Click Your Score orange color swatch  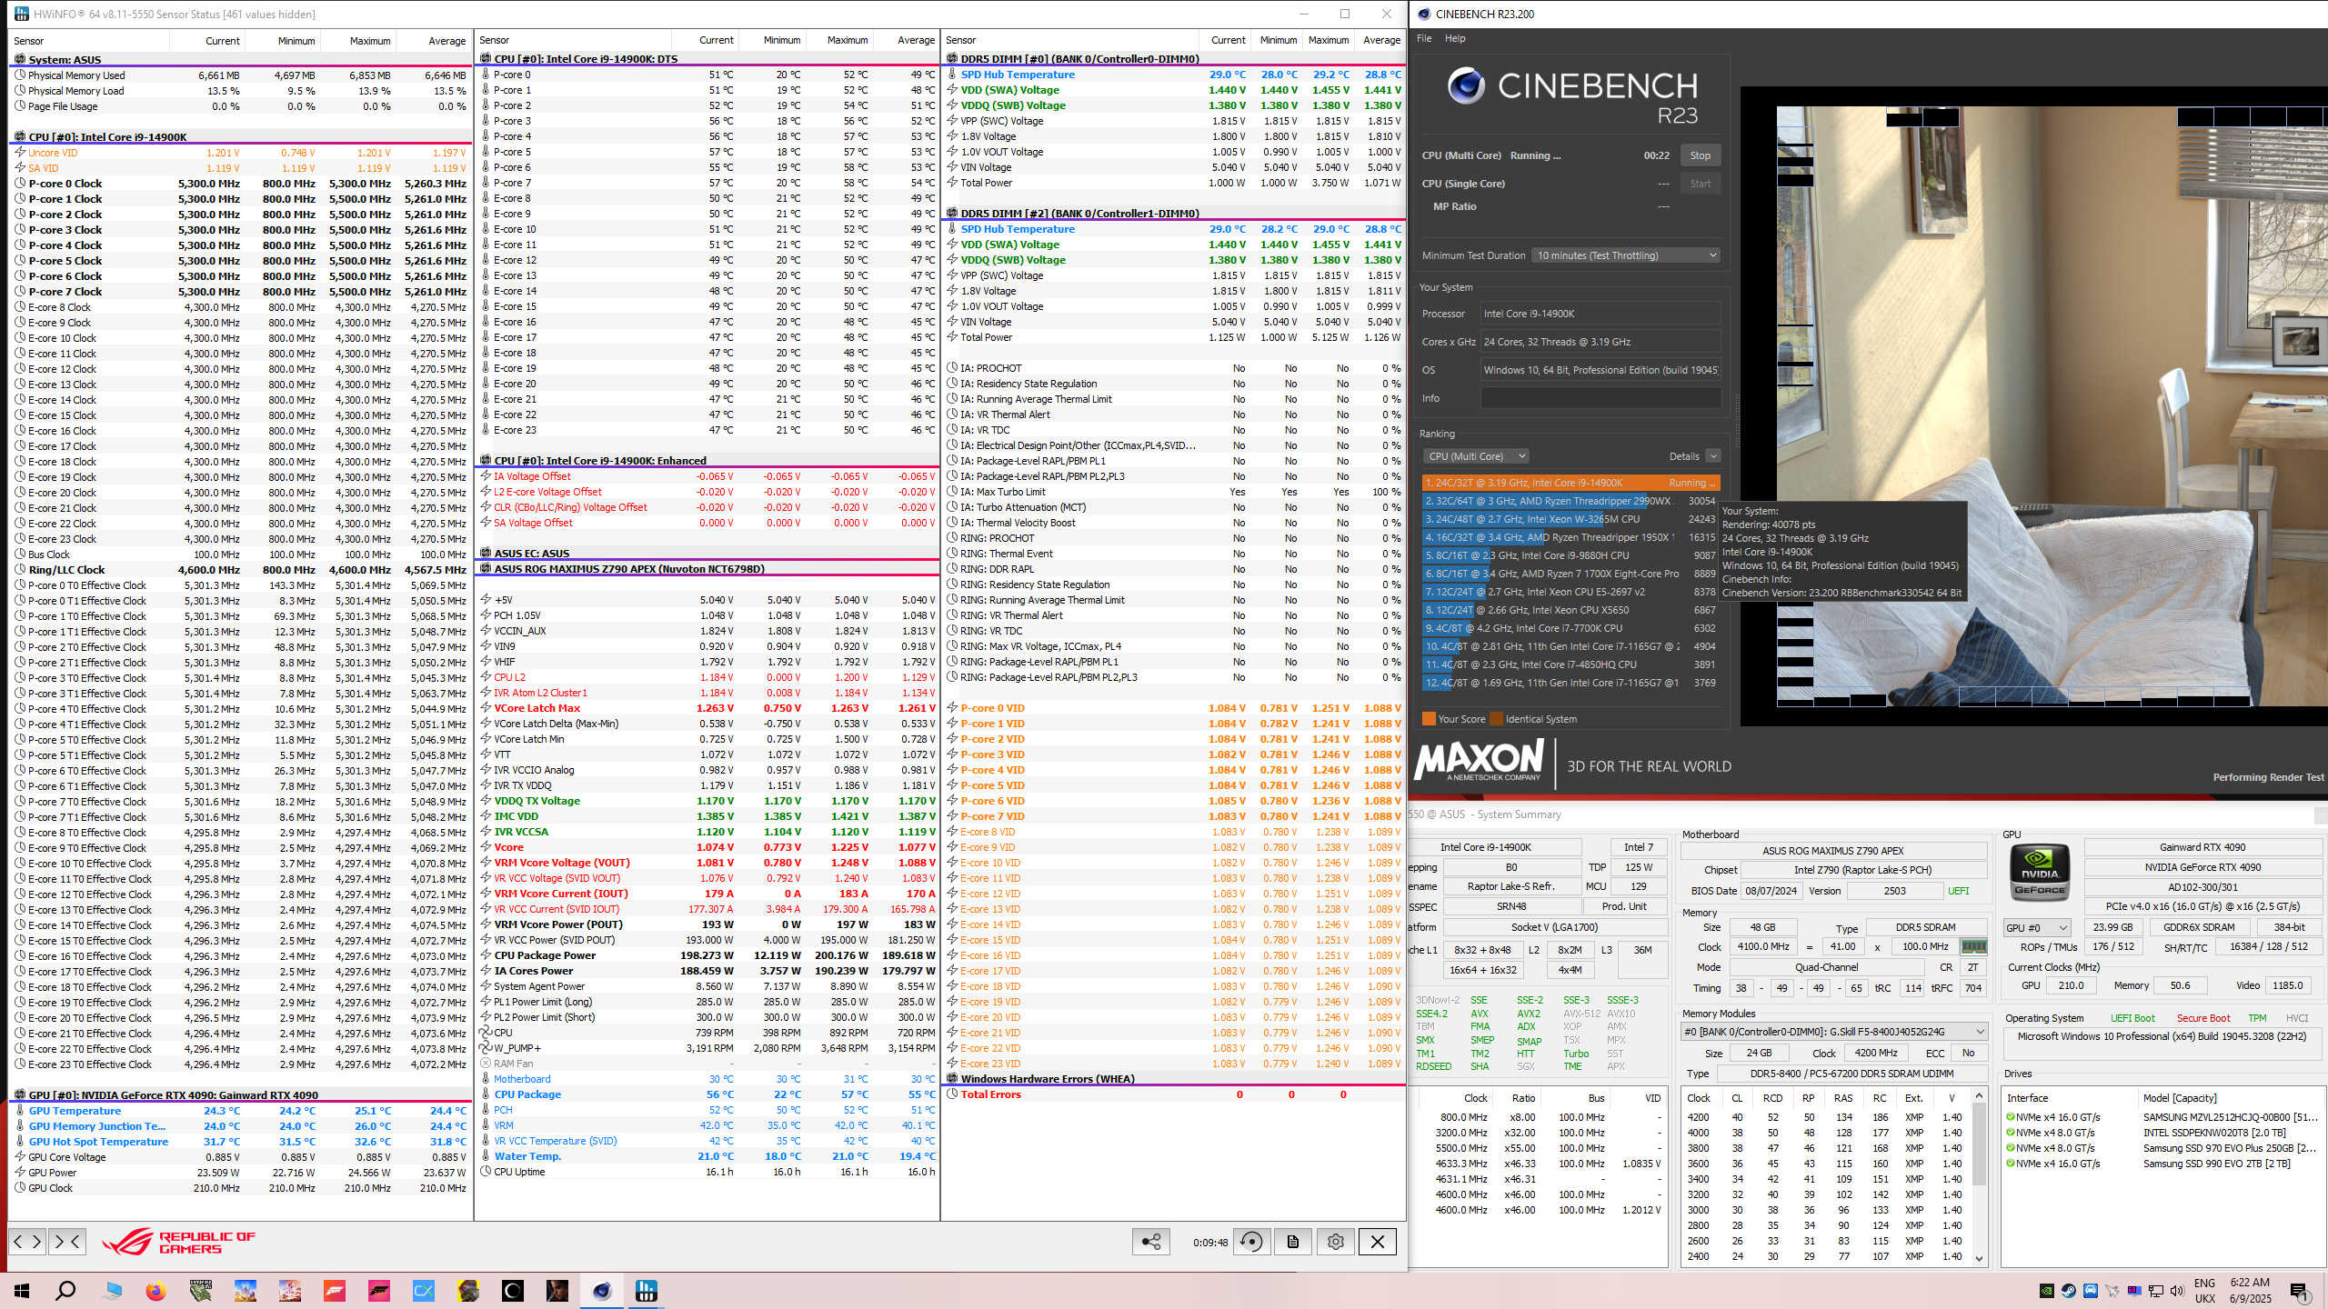tap(1429, 719)
